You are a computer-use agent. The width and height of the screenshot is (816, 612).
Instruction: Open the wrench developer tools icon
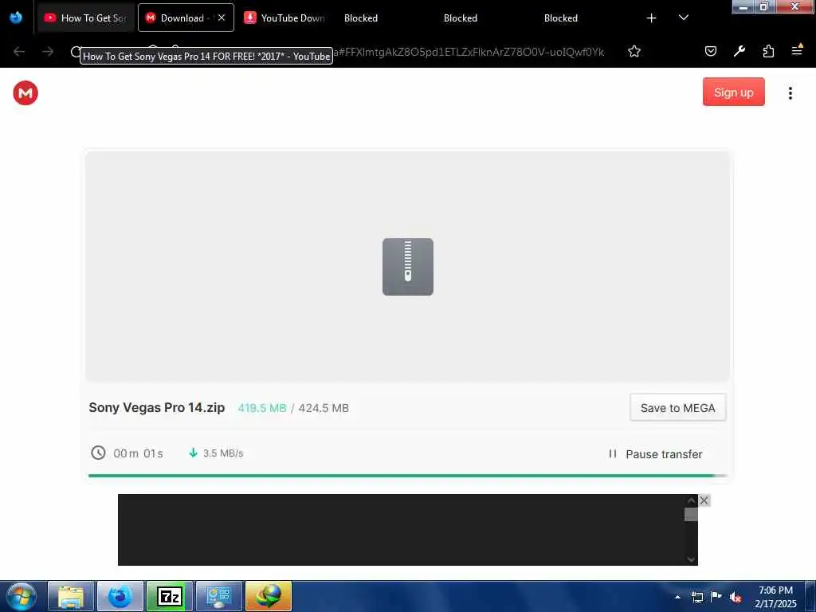point(739,51)
